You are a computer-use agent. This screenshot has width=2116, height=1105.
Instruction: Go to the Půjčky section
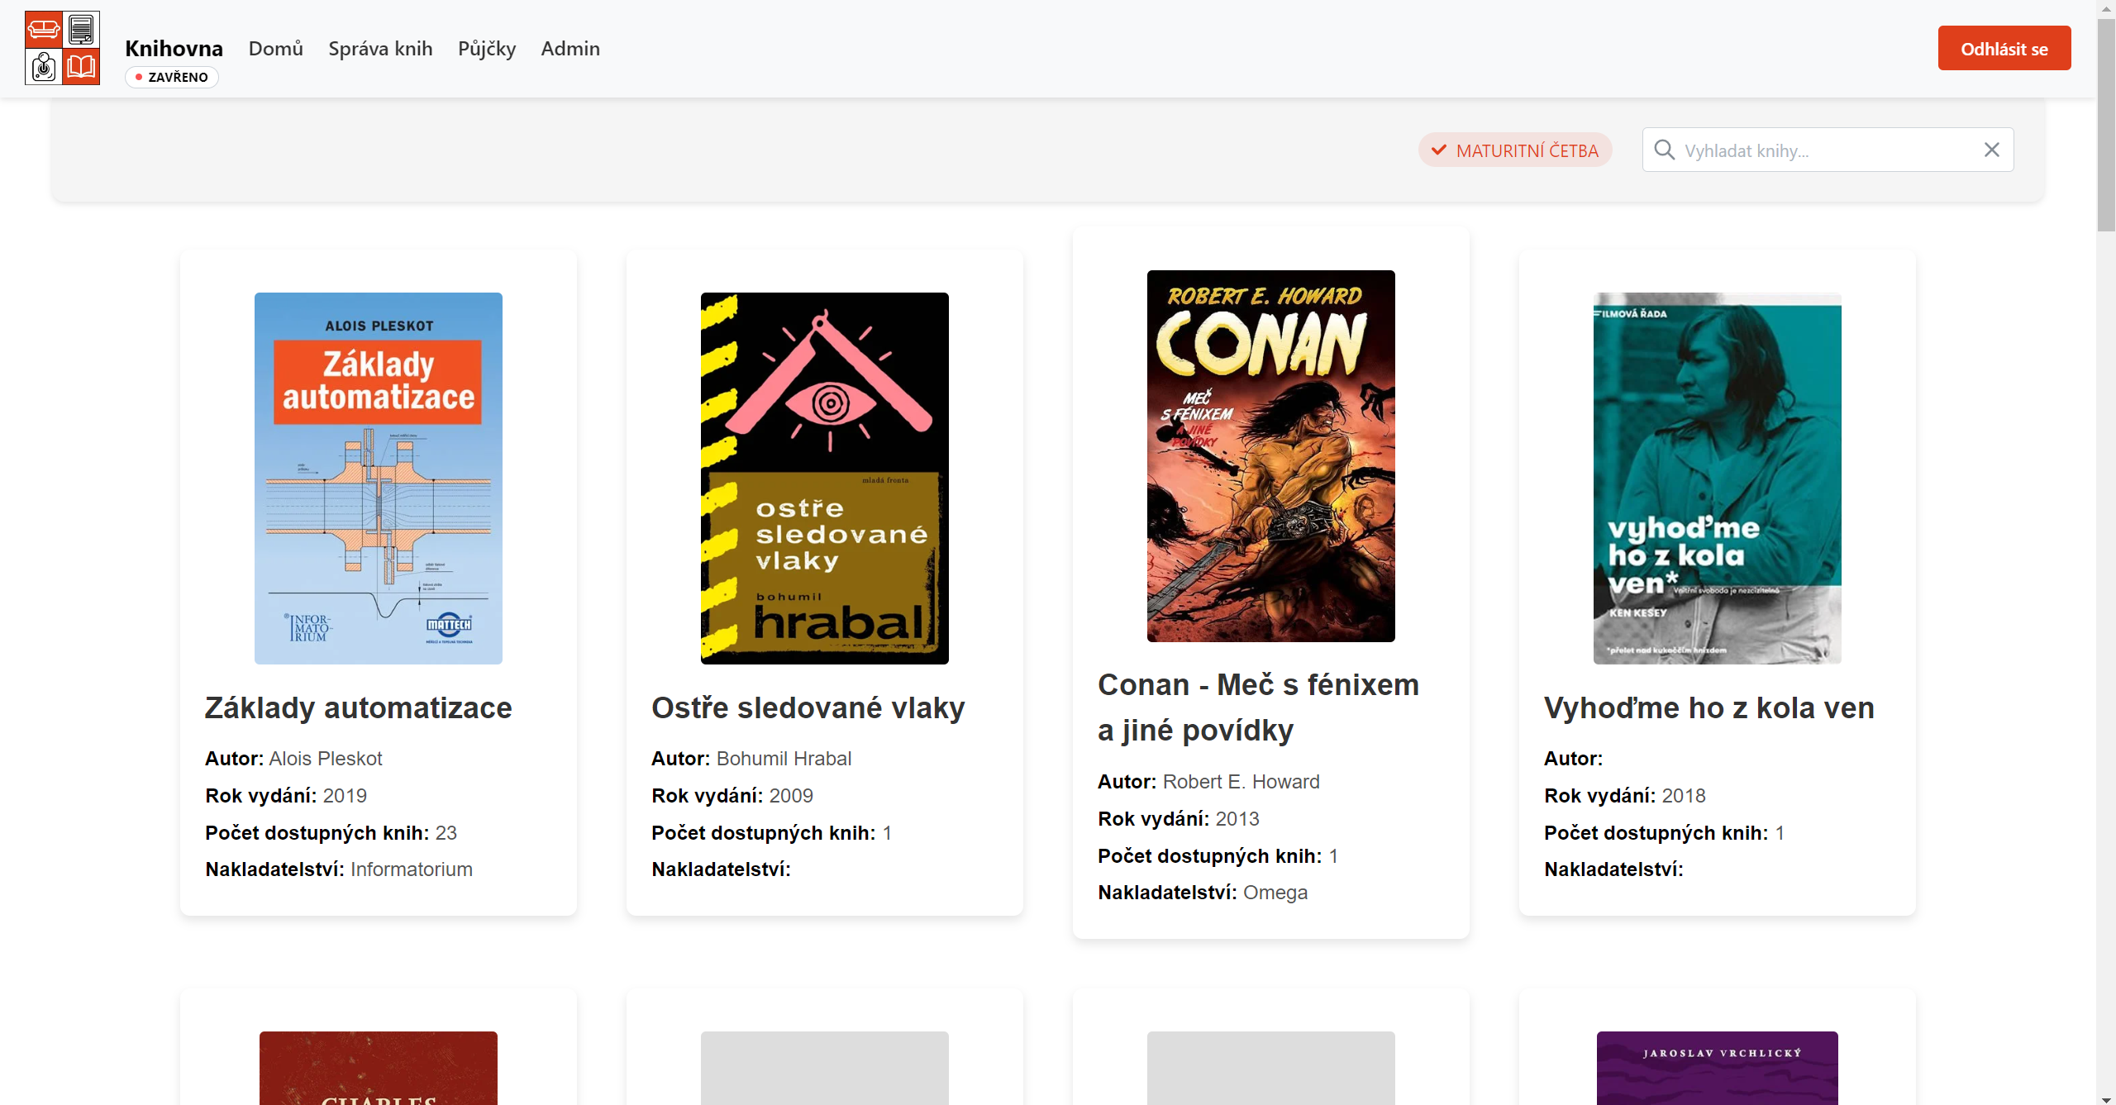click(x=487, y=49)
